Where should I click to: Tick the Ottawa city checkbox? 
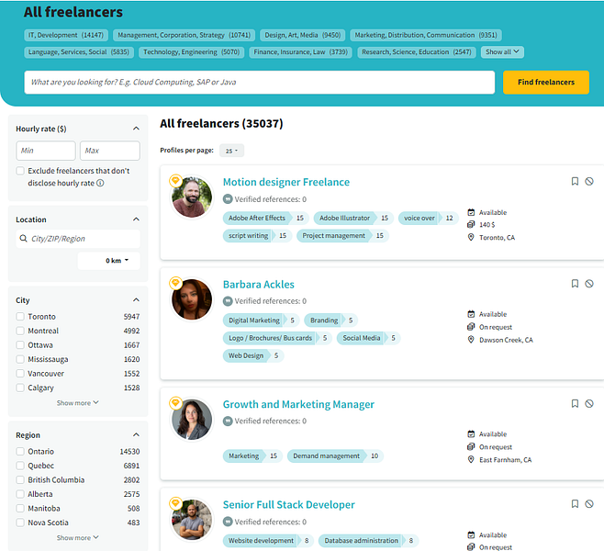click(20, 345)
